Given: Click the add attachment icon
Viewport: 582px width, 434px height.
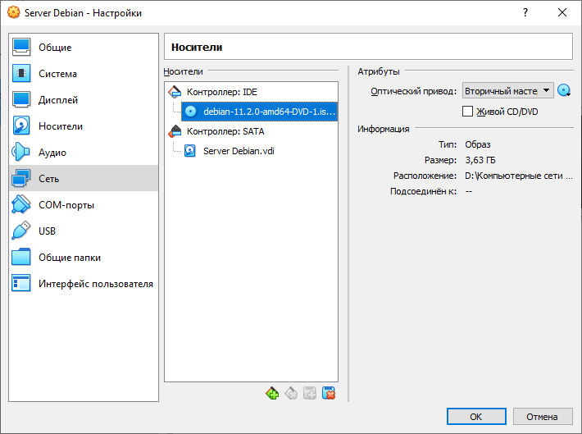Looking at the screenshot, I should click(x=310, y=393).
